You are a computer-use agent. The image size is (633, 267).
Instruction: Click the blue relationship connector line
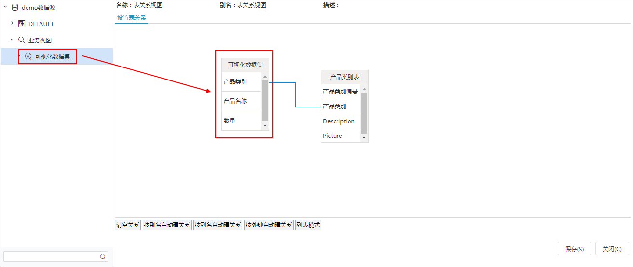[295, 94]
